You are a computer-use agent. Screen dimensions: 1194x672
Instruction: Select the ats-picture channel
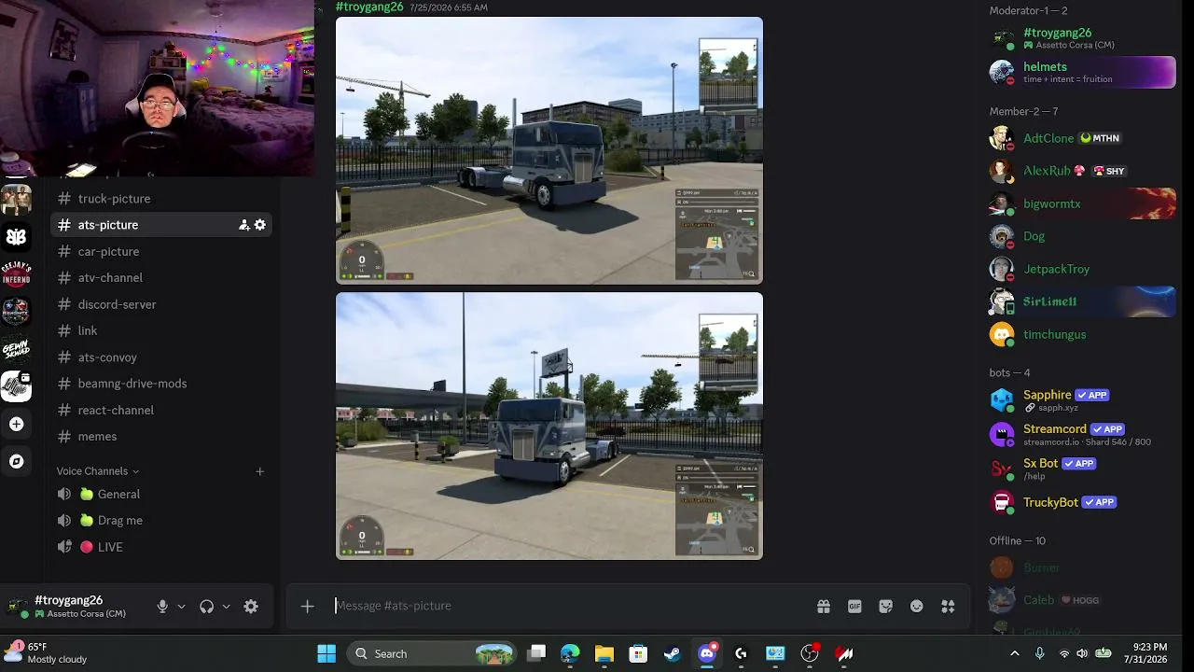click(161, 225)
